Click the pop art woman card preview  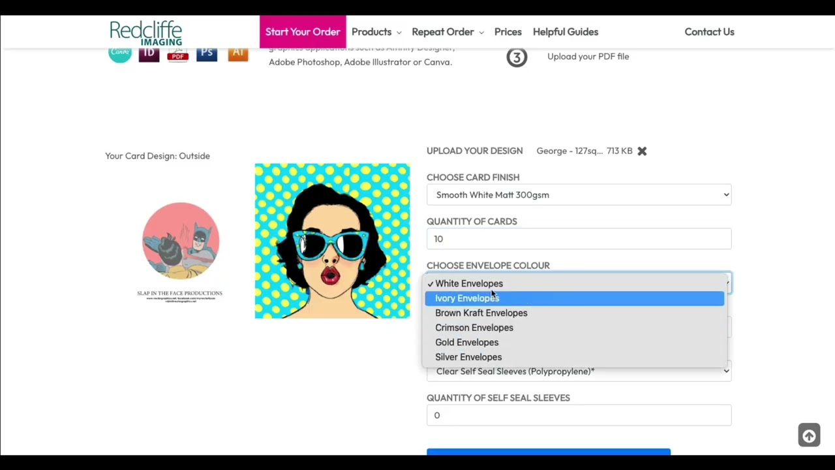point(332,241)
